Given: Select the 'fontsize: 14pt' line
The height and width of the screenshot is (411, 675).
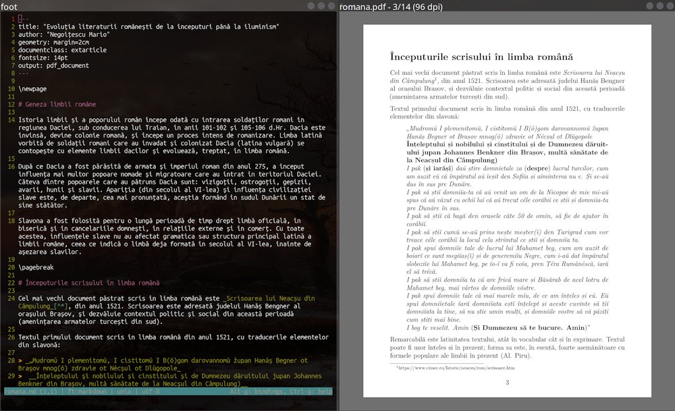Looking at the screenshot, I should 43,57.
